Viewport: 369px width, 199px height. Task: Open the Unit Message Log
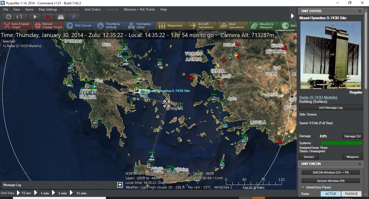pos(331,108)
